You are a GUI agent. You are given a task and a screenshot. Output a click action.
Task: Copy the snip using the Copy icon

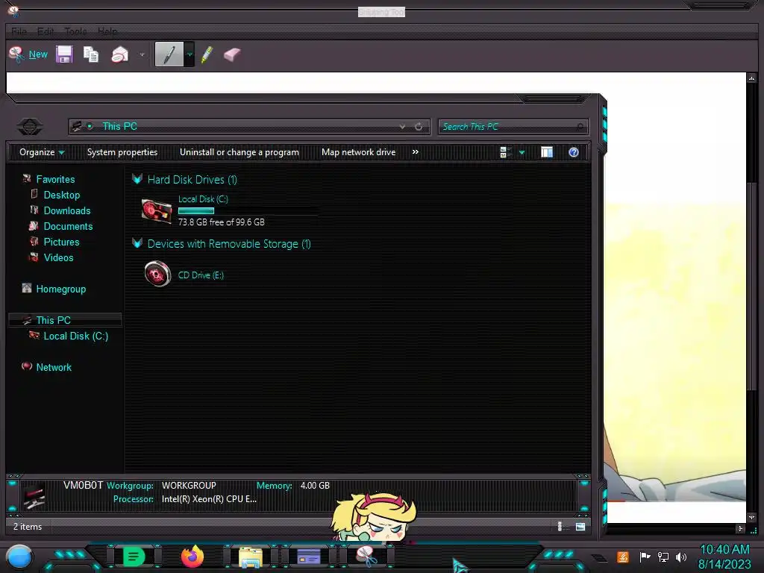point(91,54)
